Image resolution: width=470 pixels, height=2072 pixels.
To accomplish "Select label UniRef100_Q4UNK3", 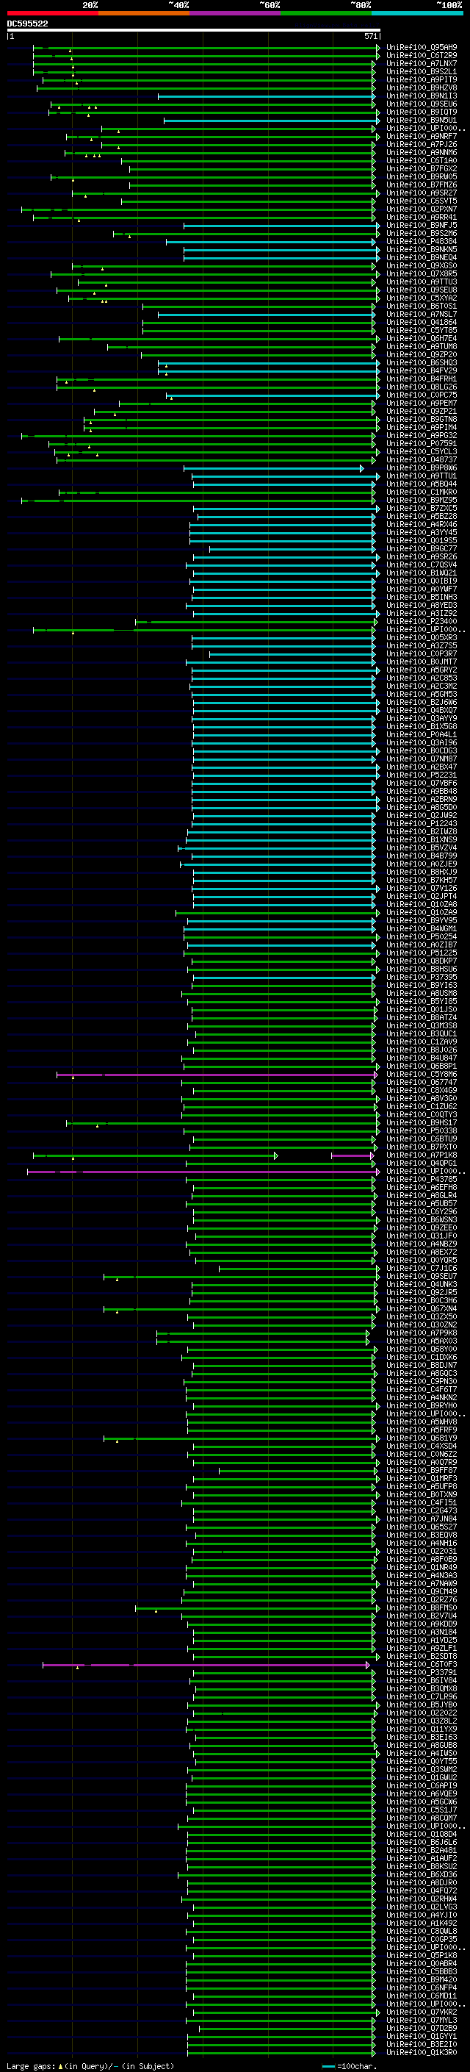I will click(x=421, y=1285).
